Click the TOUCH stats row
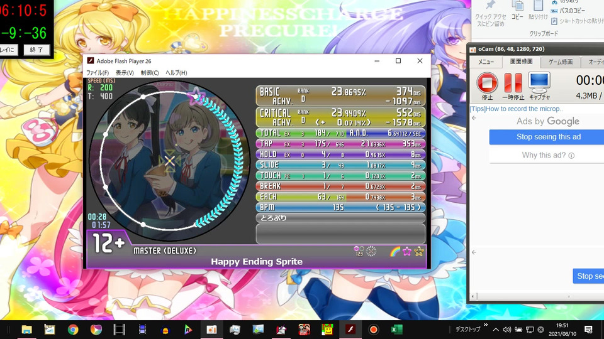Viewport: 604px width, 339px height. tap(340, 176)
